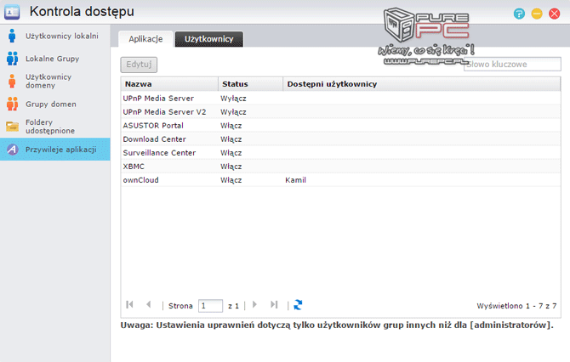Go to first page of table
The height and width of the screenshot is (362, 570).
[129, 304]
